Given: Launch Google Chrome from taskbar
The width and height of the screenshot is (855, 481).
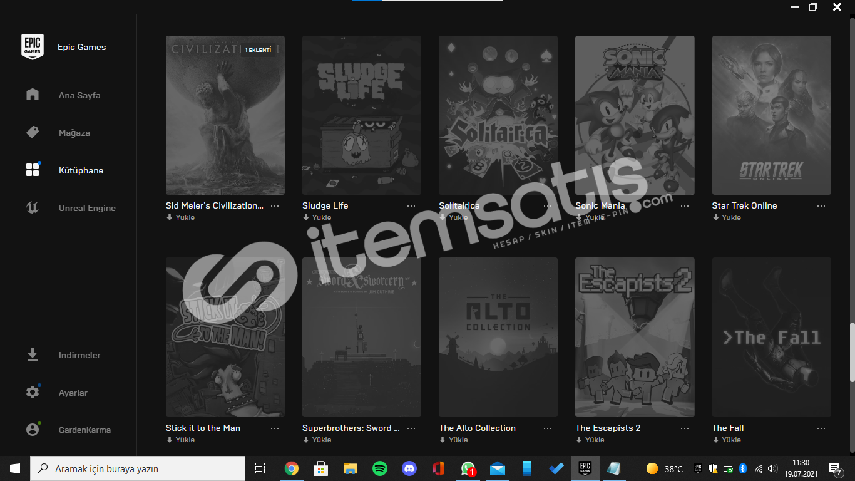Looking at the screenshot, I should coord(291,468).
